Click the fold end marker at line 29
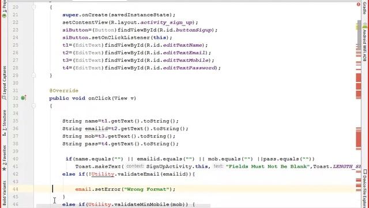The image size is (369, 208). point(33,75)
